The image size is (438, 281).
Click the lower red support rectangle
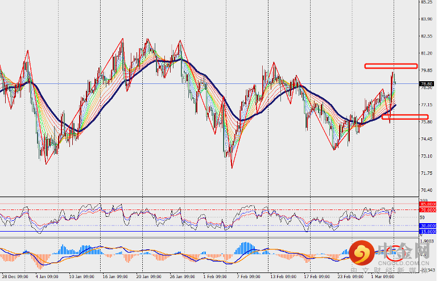404,117
